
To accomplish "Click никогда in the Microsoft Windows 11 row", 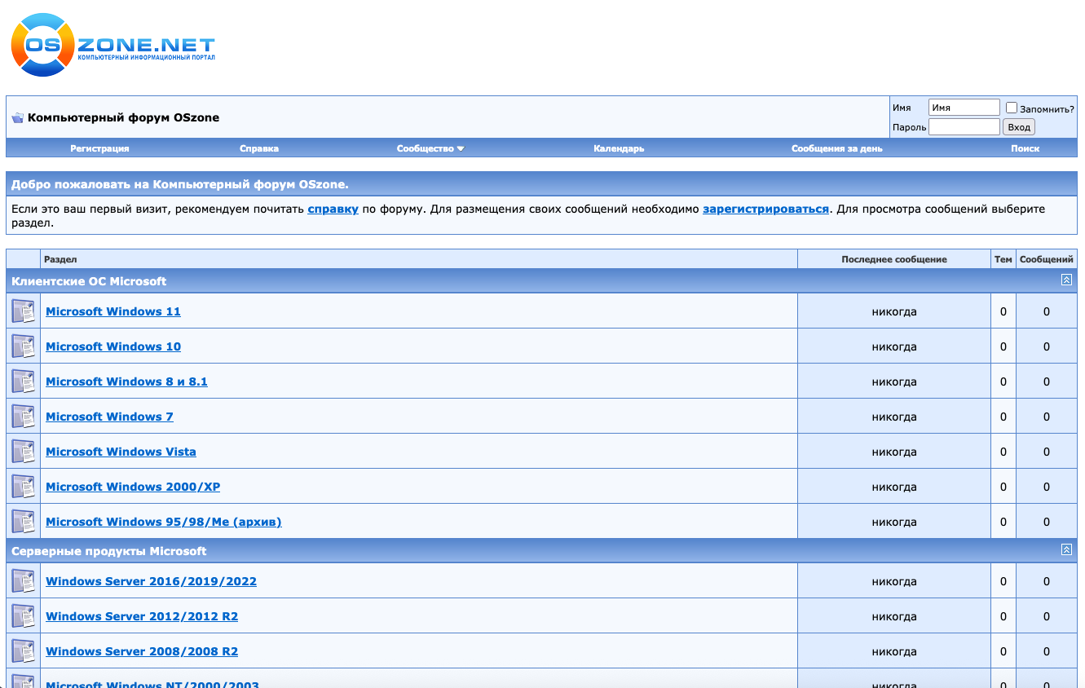I will [894, 311].
